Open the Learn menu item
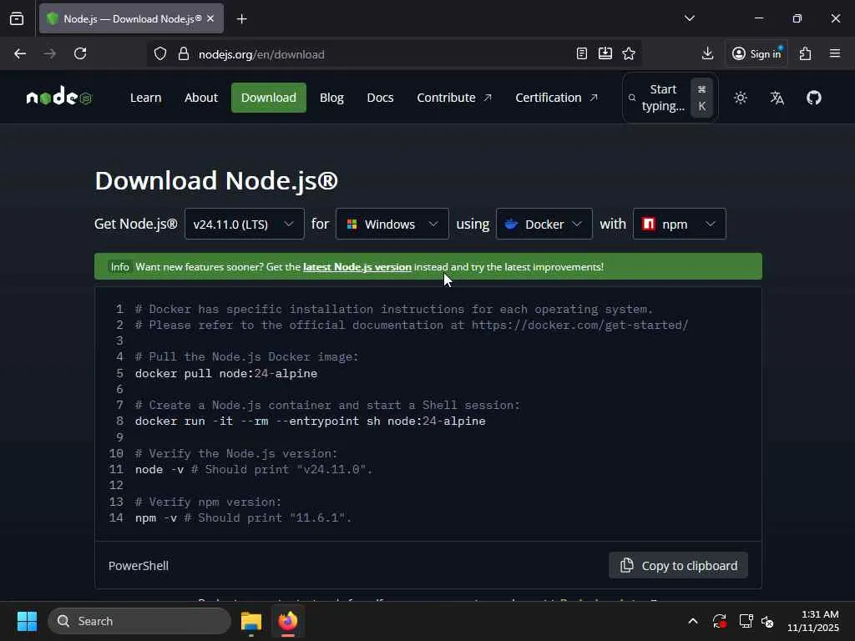The image size is (855, 641). pos(145,98)
